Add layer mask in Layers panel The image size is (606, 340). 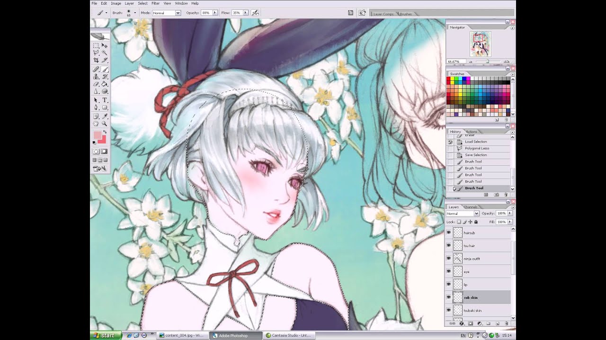[x=471, y=323]
